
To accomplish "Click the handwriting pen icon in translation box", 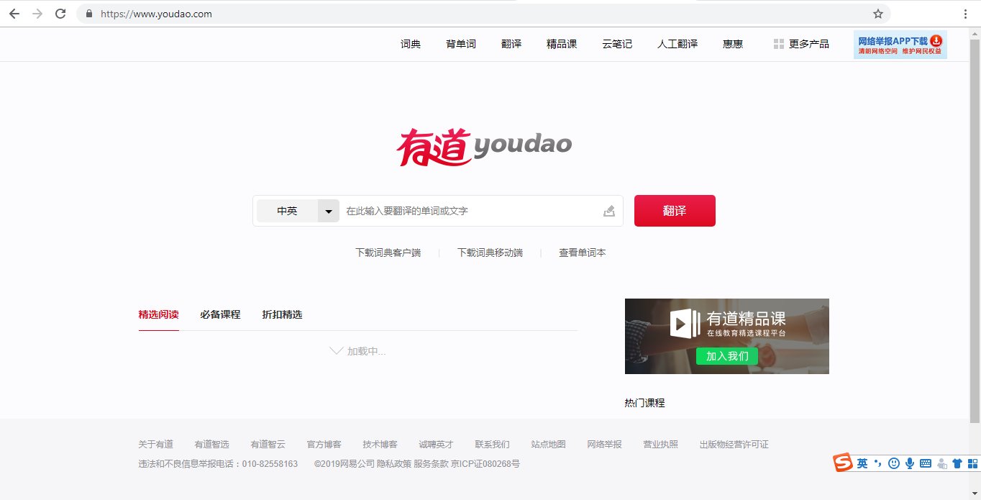I will pos(608,210).
